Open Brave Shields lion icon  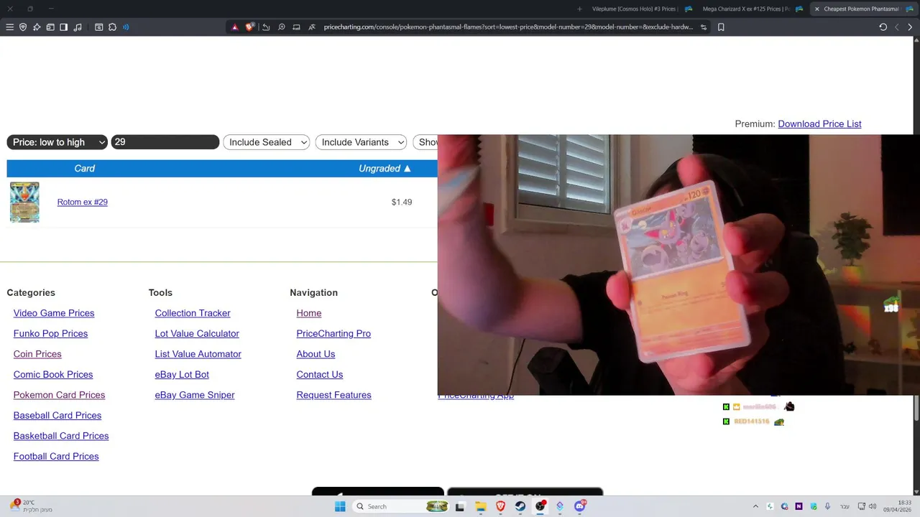coord(249,27)
